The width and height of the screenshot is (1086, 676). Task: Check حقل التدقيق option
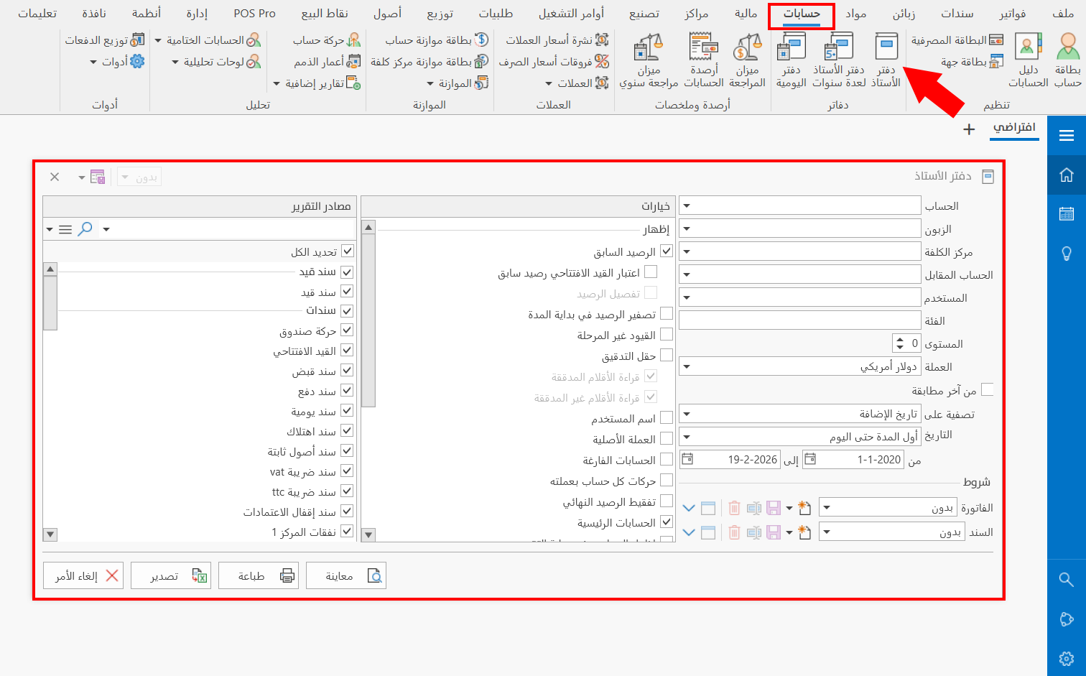(x=667, y=355)
